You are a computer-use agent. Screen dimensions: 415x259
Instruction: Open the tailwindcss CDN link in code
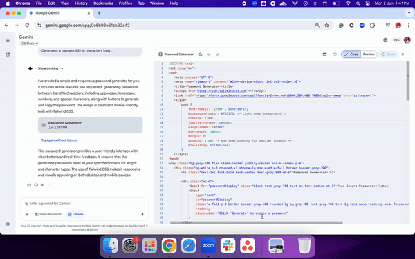pyautogui.click(x=222, y=91)
